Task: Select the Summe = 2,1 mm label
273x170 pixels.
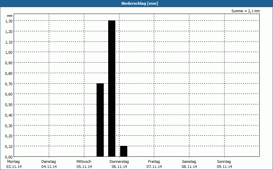Action: pyautogui.click(x=245, y=11)
